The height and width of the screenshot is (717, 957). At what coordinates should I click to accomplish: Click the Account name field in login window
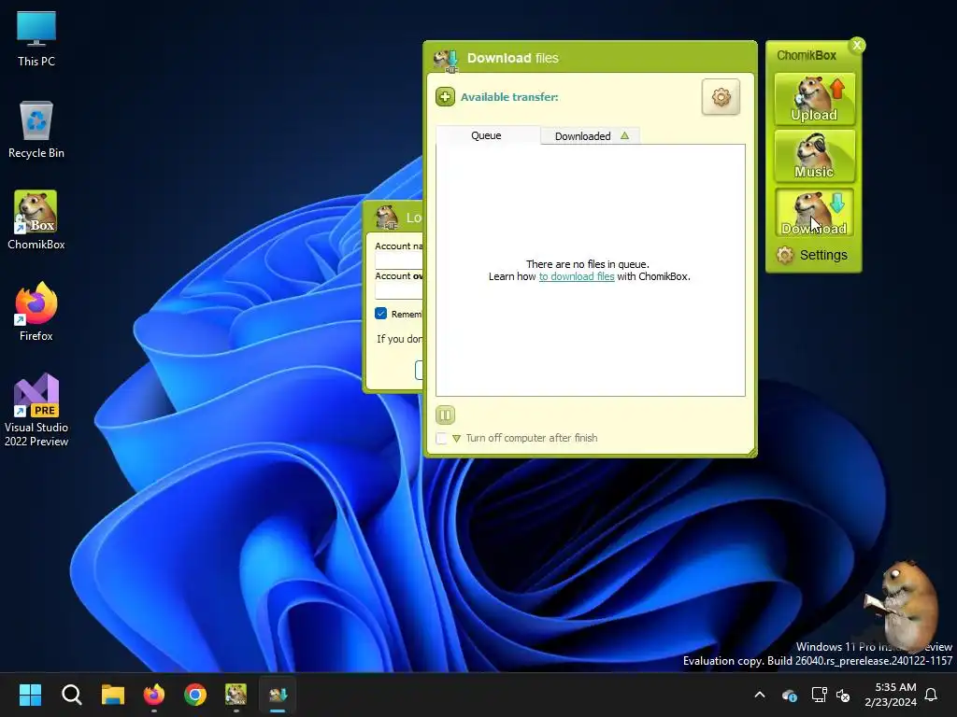399,260
